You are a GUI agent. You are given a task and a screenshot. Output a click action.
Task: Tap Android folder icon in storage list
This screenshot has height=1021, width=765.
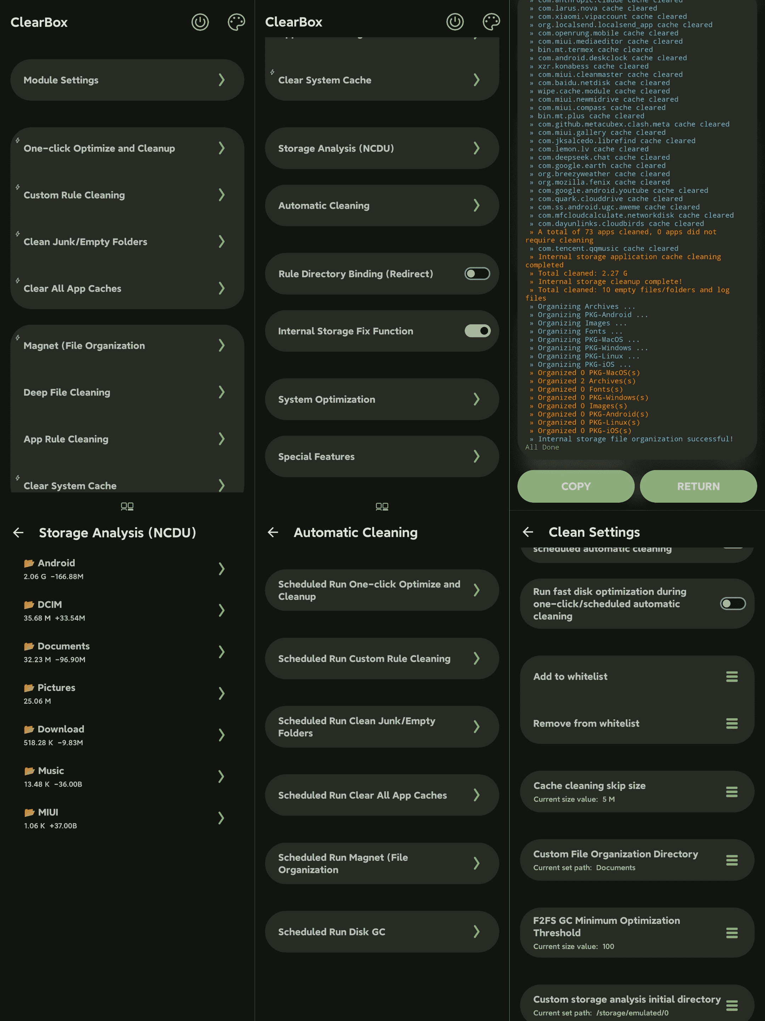[x=29, y=563]
